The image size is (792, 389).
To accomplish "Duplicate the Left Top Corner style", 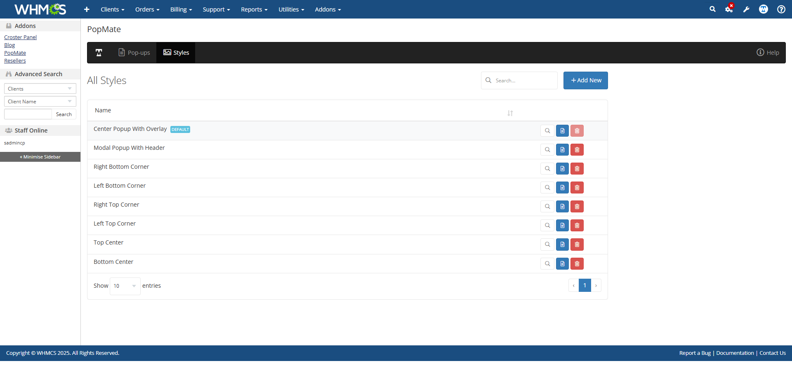I will click(x=562, y=226).
